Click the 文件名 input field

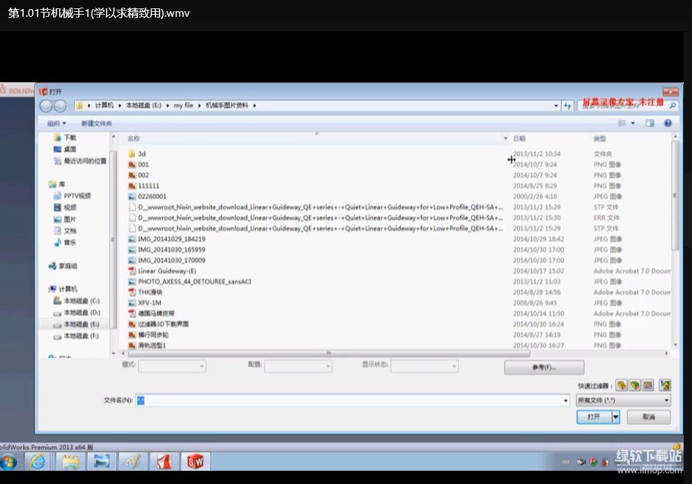click(x=352, y=400)
